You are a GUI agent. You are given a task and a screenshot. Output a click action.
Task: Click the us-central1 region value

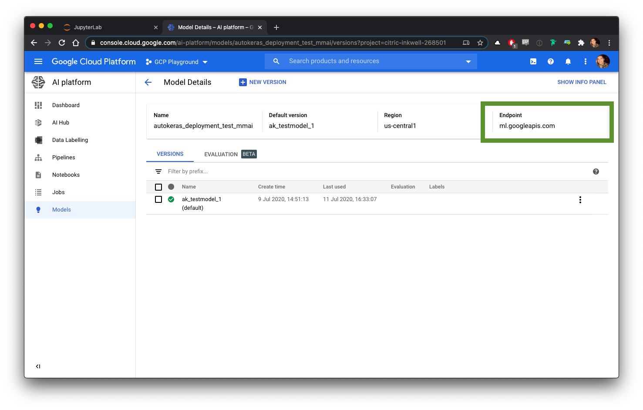400,126
